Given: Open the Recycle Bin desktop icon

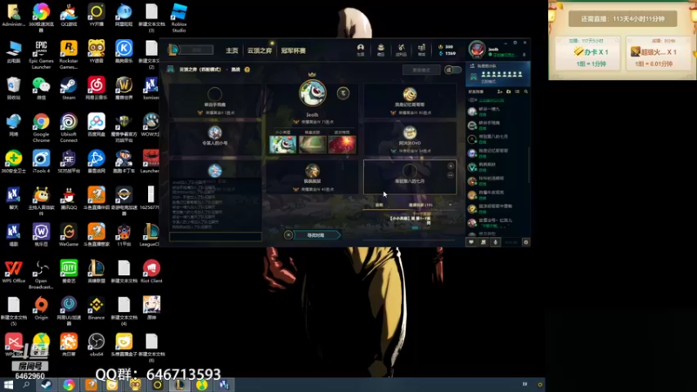Looking at the screenshot, I should pos(13,88).
